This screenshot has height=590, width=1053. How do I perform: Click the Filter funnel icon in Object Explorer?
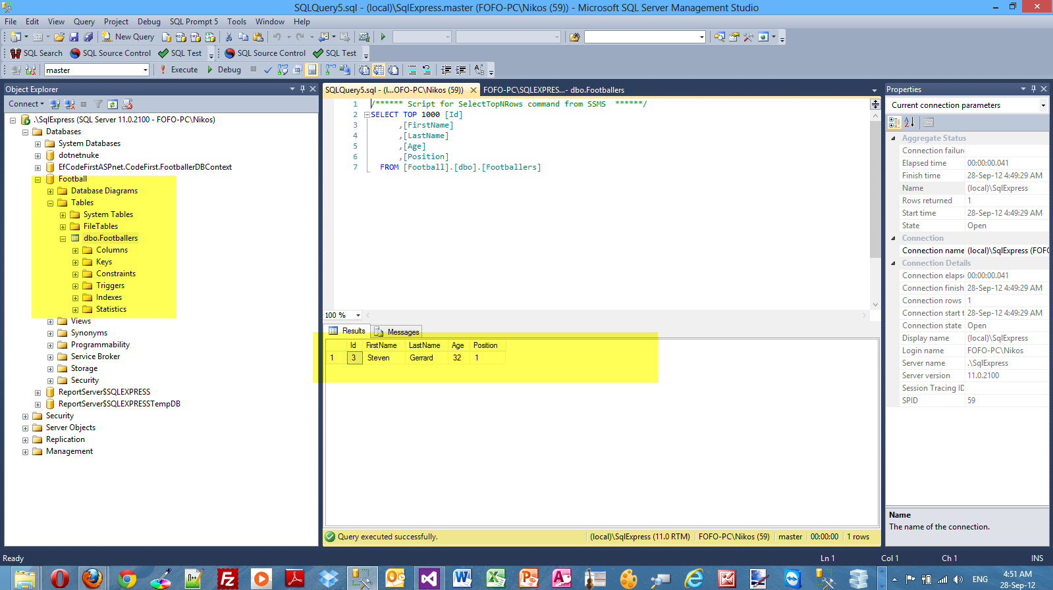coord(98,104)
